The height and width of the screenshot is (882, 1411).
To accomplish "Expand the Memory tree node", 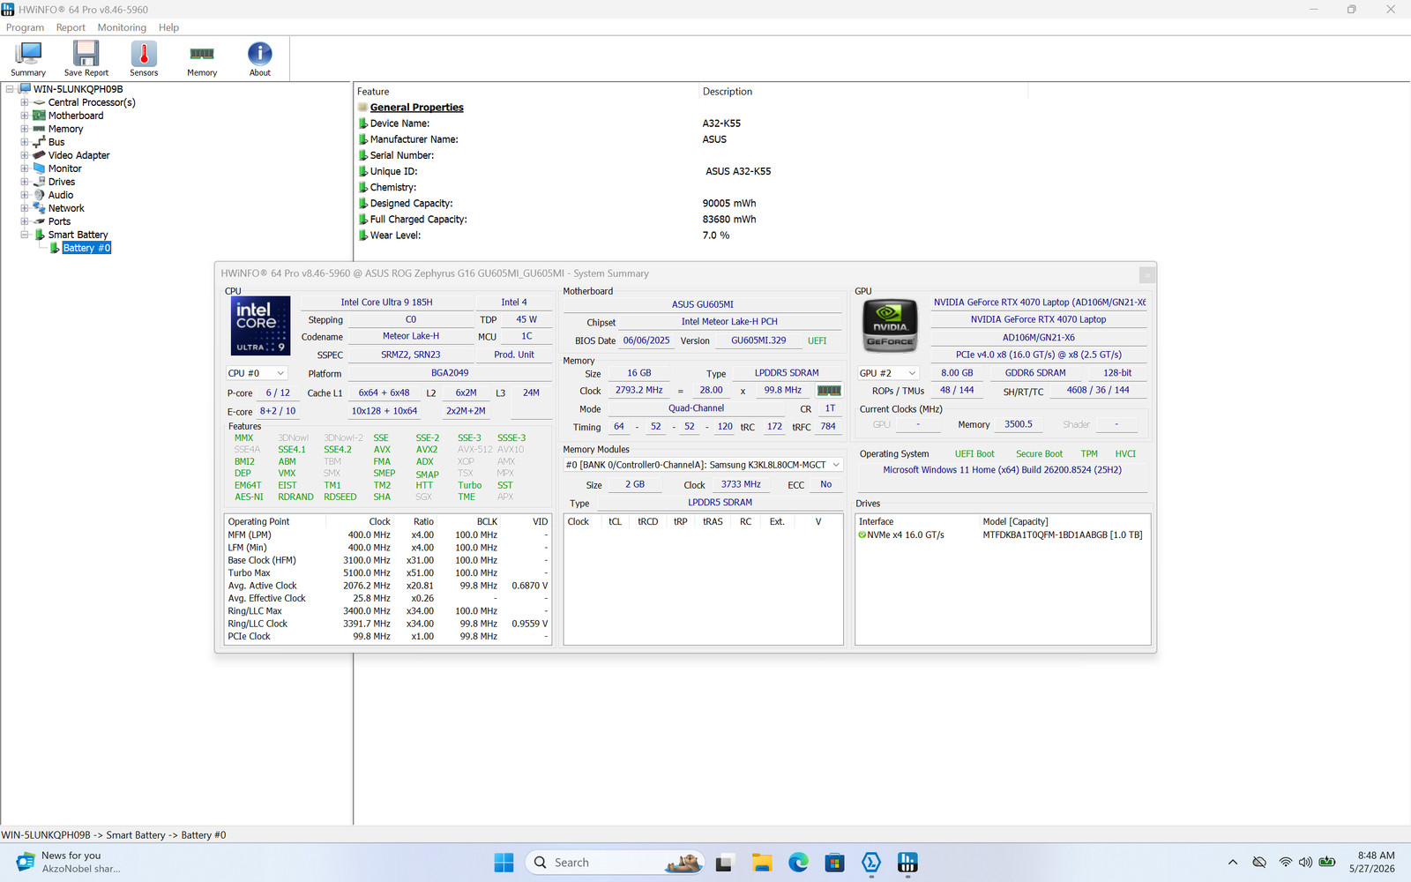I will click(25, 129).
